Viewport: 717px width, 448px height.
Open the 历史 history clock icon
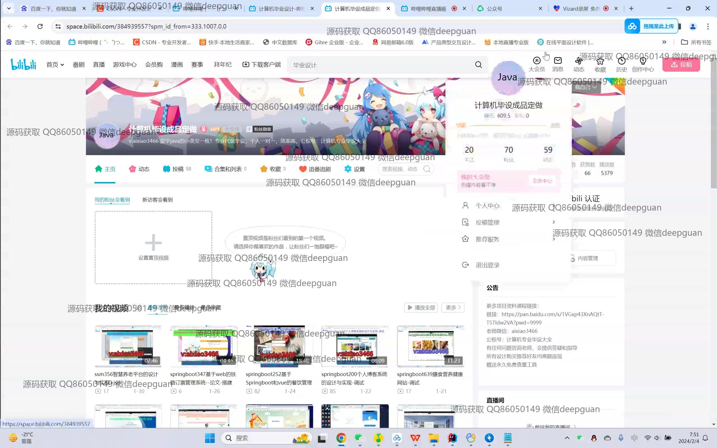coord(621,65)
